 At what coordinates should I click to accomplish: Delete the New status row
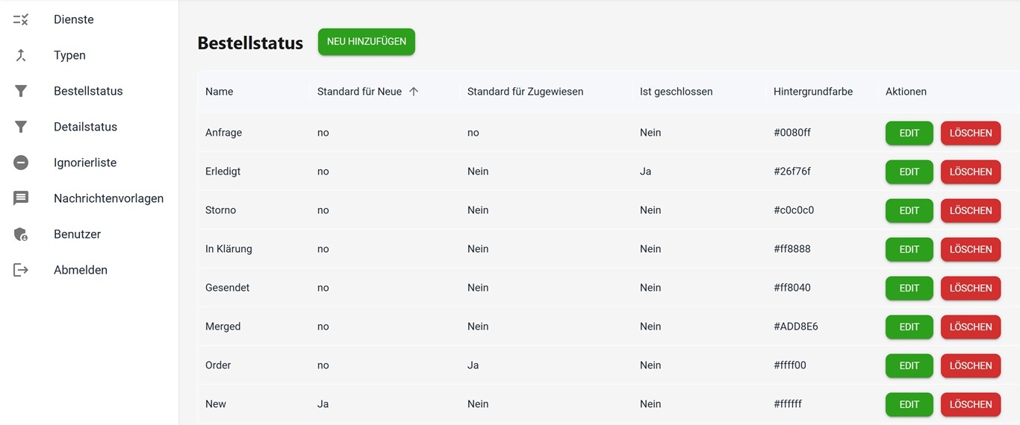(x=970, y=404)
